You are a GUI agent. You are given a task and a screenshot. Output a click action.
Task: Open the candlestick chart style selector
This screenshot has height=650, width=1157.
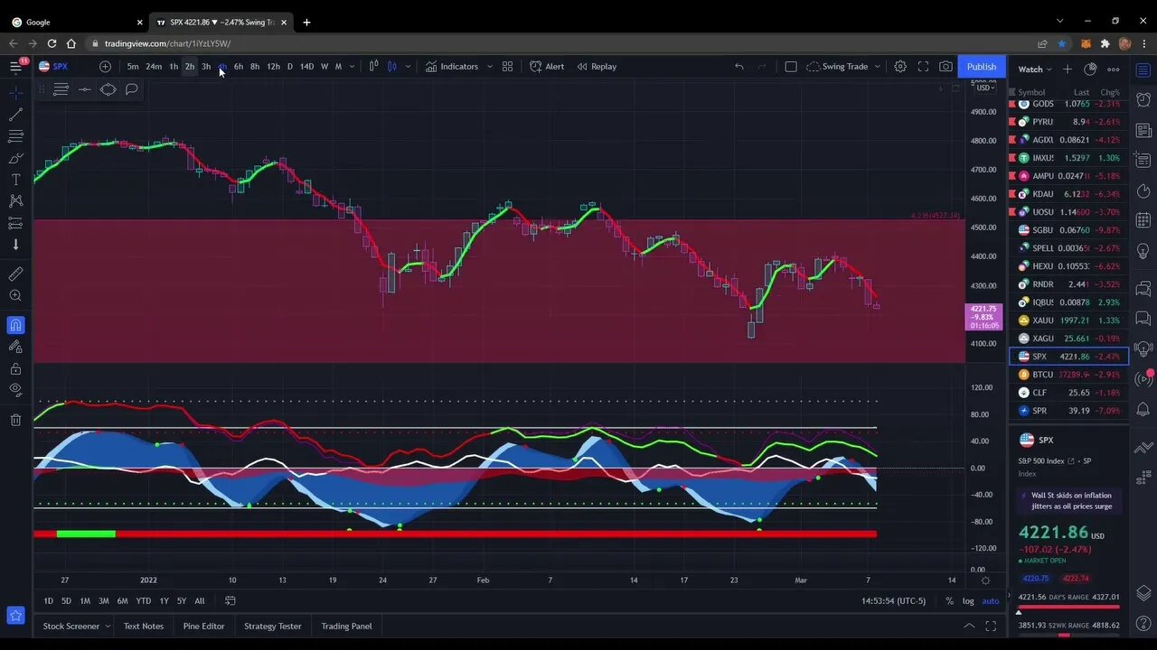point(391,66)
